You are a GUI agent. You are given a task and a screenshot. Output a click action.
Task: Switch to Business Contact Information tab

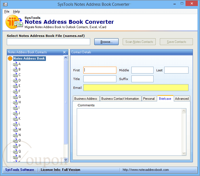(120, 99)
